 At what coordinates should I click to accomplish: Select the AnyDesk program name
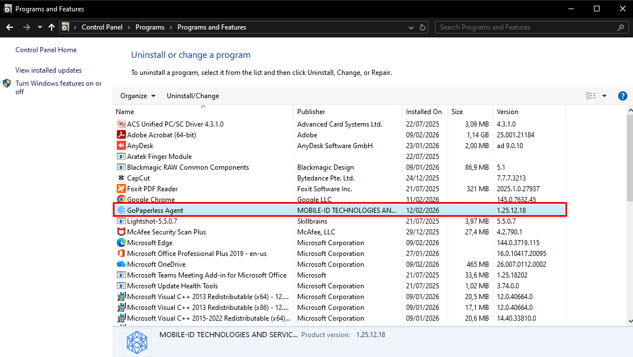pyautogui.click(x=140, y=146)
